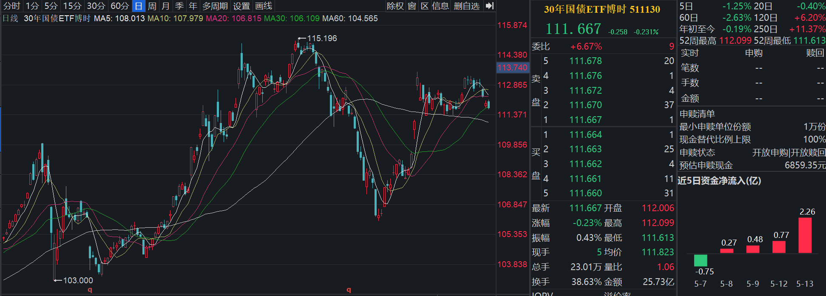The width and height of the screenshot is (826, 296).
Task: Click the first q marker below the chart
Action: pyautogui.click(x=90, y=290)
